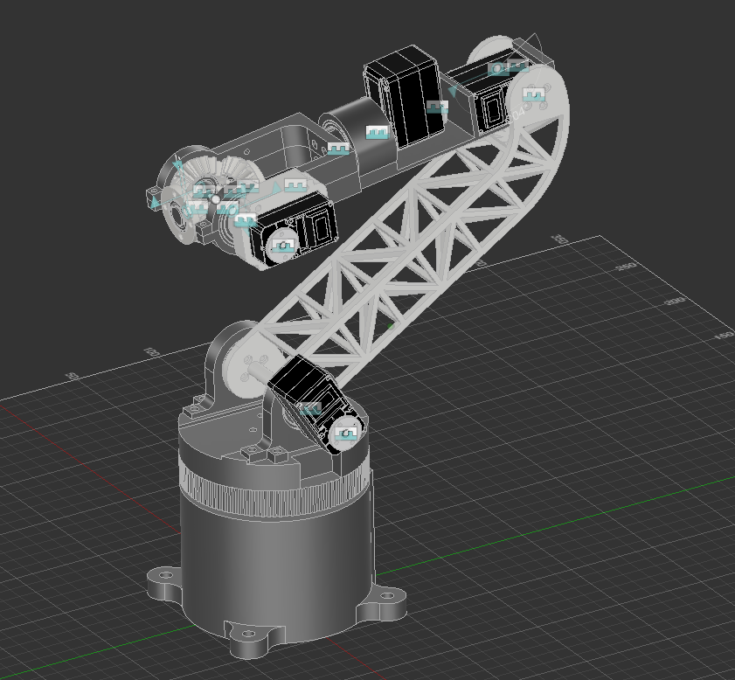Select the joint icon on the wrist servo horn
The height and width of the screenshot is (680, 735).
pyautogui.click(x=283, y=245)
